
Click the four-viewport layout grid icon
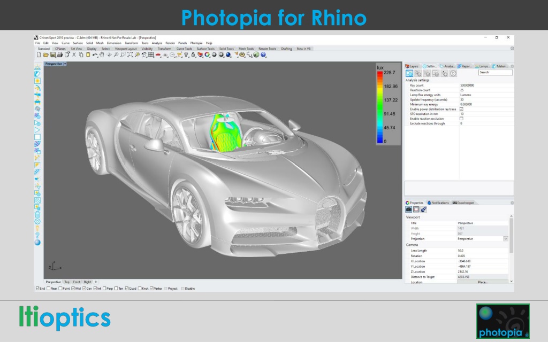[151, 55]
